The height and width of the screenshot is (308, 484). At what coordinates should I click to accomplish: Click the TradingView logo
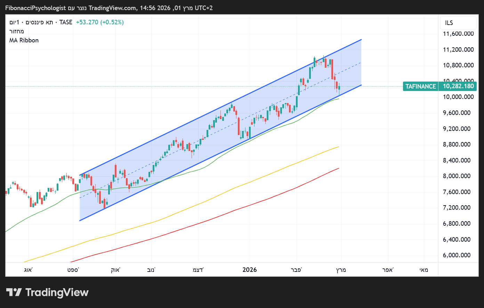[47, 292]
